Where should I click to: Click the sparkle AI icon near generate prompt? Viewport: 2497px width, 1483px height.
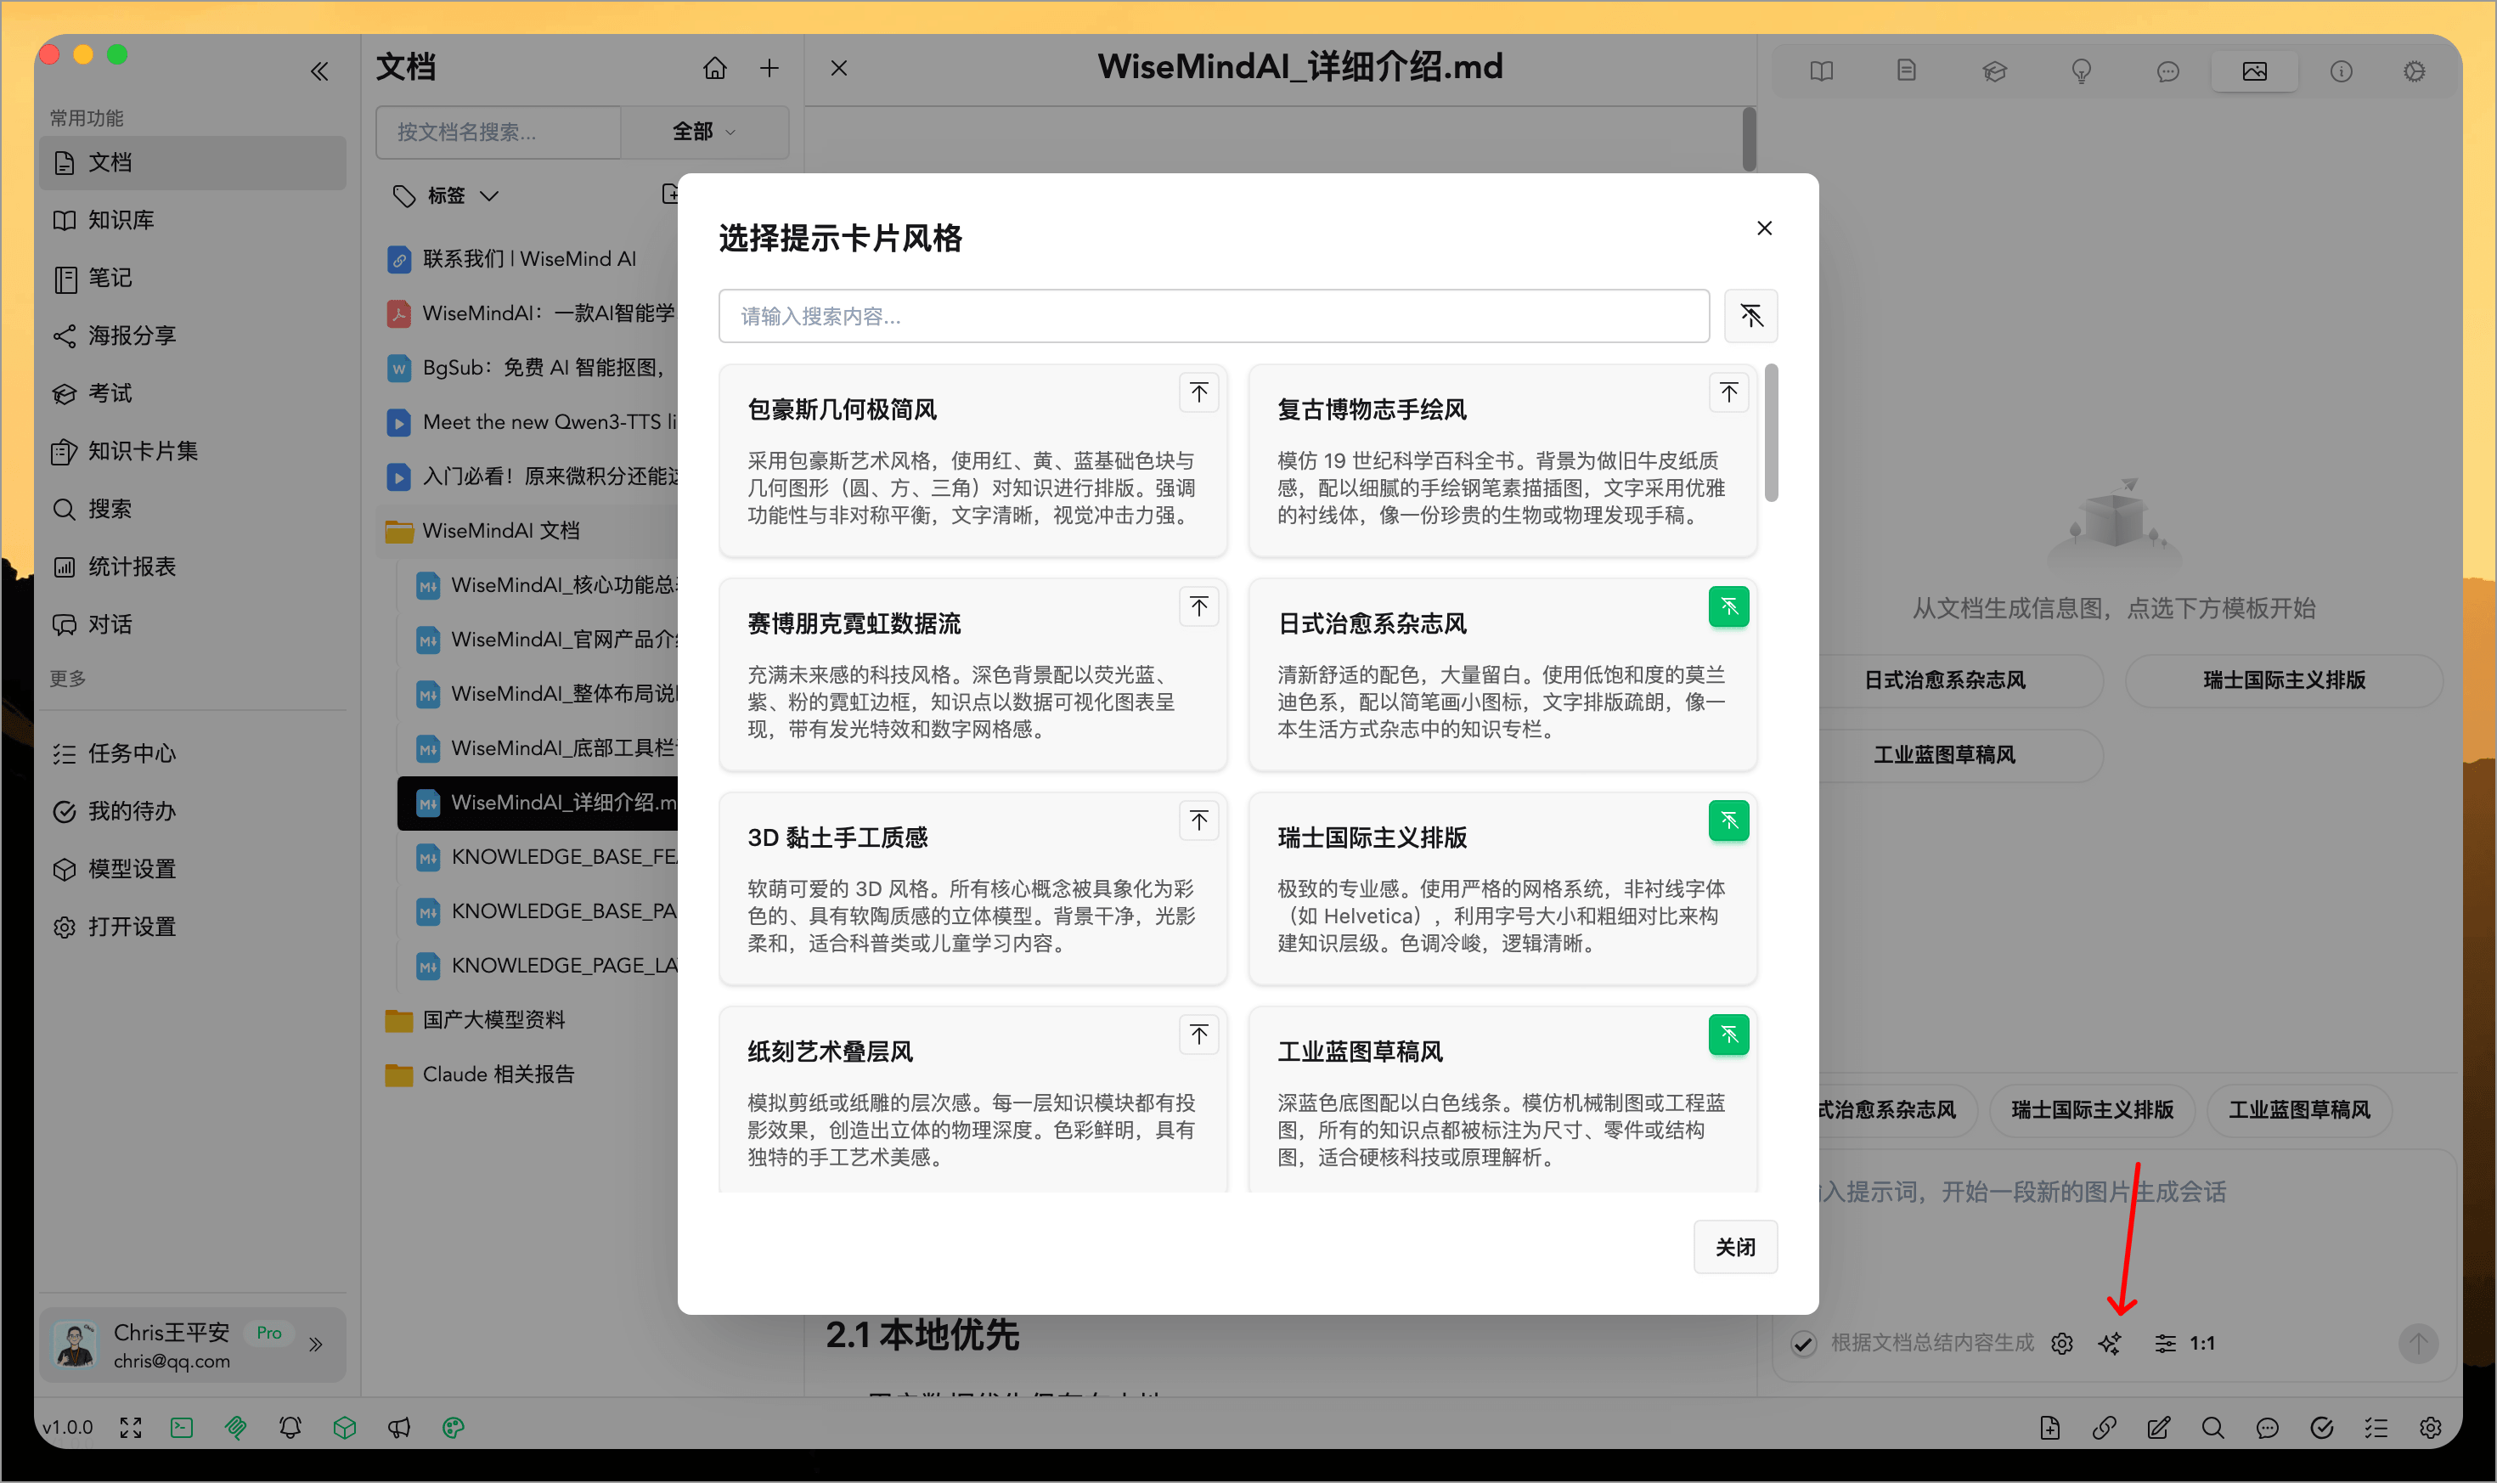[2111, 1343]
